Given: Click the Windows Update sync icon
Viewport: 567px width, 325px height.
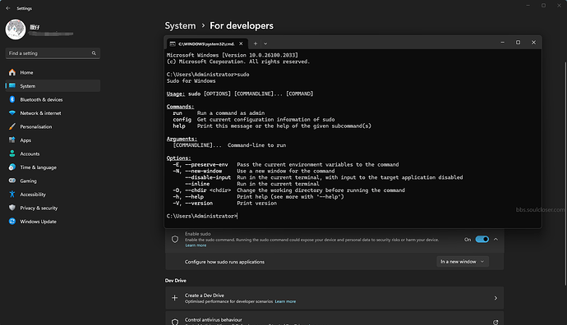Looking at the screenshot, I should pos(12,221).
